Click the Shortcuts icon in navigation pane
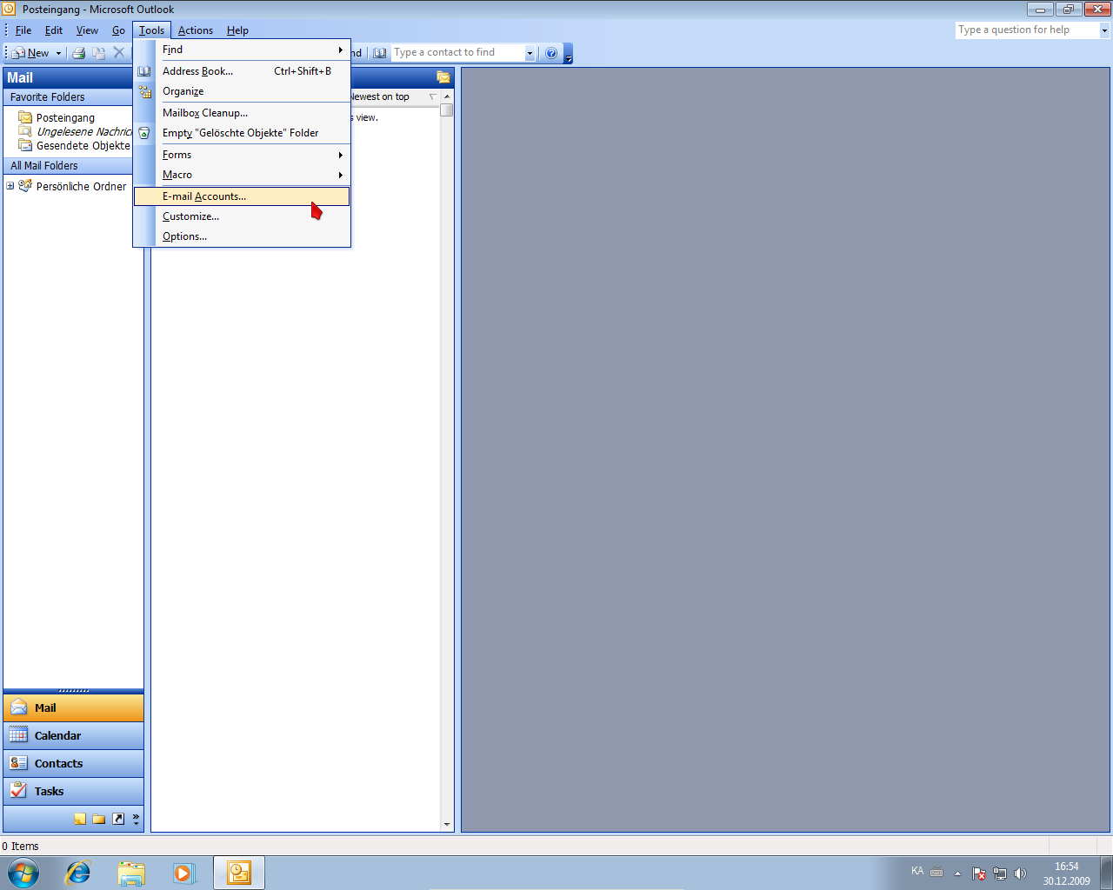The image size is (1113, 890). pyautogui.click(x=118, y=819)
